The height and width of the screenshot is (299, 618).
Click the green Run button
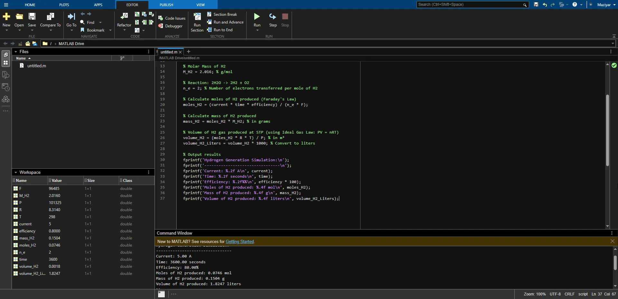(257, 16)
